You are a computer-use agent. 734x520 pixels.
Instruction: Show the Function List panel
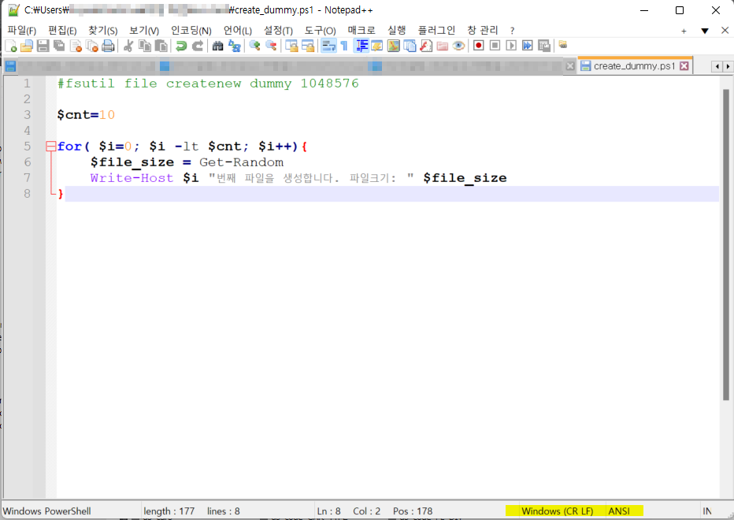(426, 46)
